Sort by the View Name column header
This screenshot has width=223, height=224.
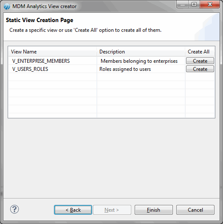coord(52,52)
